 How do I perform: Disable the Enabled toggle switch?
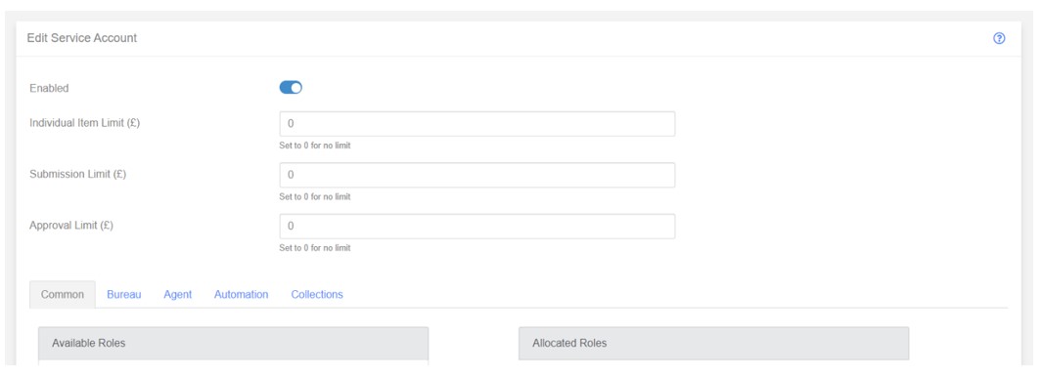click(x=291, y=88)
